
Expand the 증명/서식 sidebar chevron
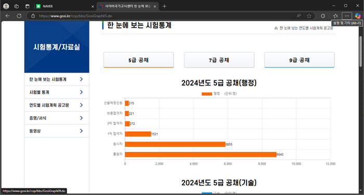point(81,118)
